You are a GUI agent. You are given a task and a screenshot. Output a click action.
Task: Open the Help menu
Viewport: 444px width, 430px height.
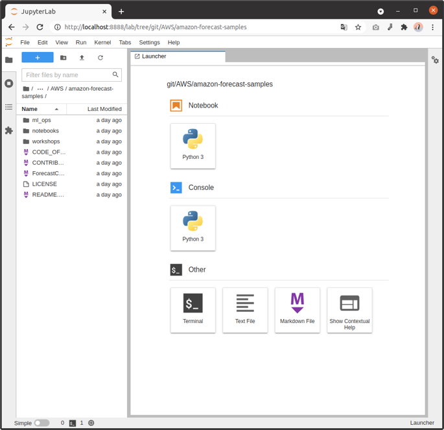174,43
